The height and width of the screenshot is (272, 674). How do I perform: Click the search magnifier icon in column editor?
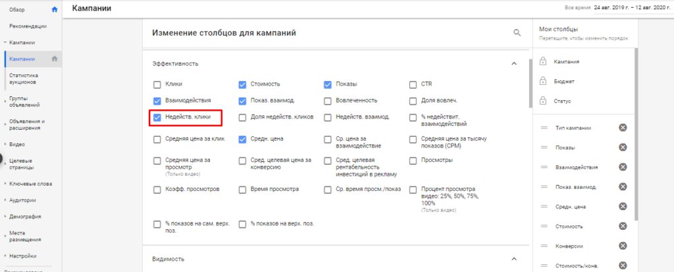pyautogui.click(x=517, y=32)
